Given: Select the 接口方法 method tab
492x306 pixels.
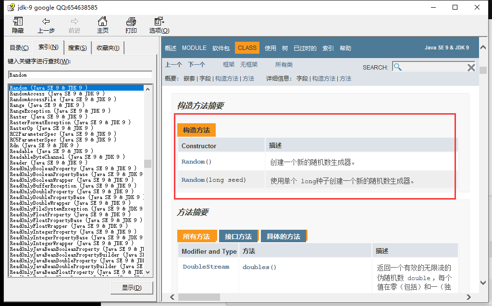Looking at the screenshot, I should tap(238, 236).
